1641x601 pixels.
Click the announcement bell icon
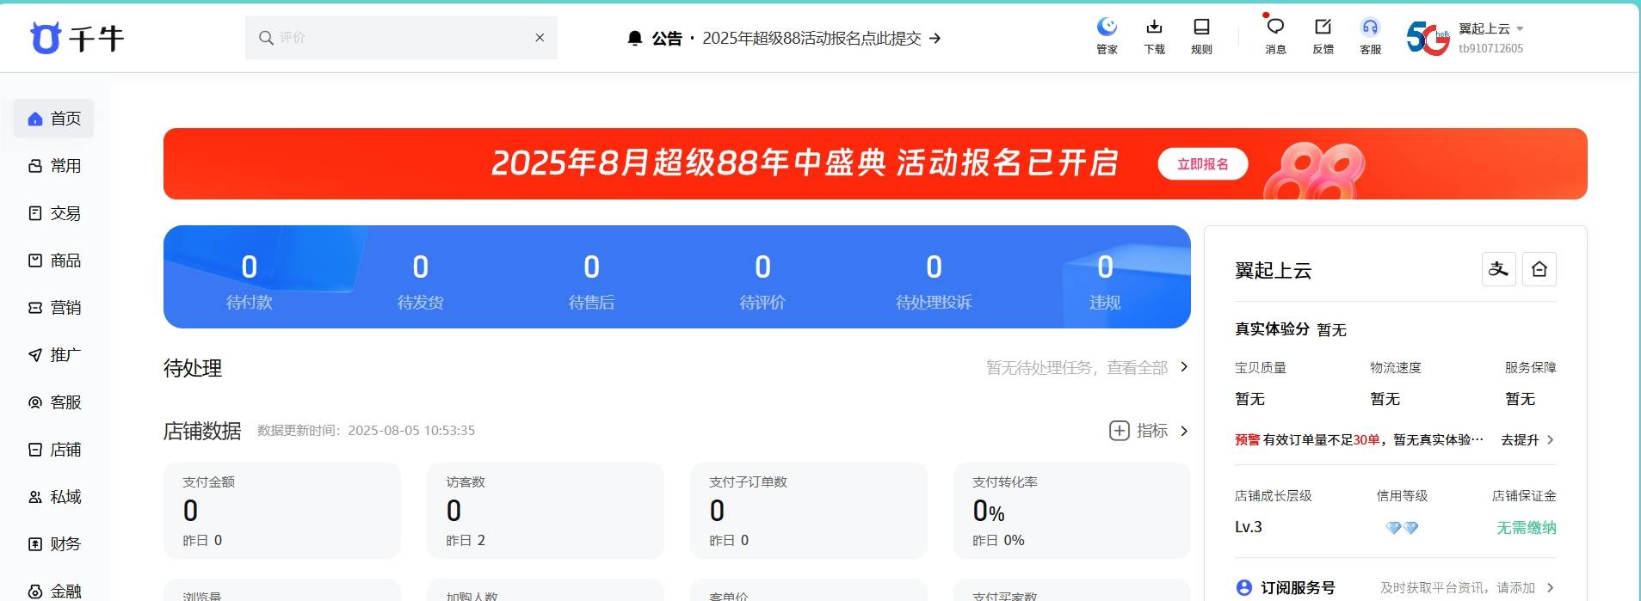tap(635, 38)
